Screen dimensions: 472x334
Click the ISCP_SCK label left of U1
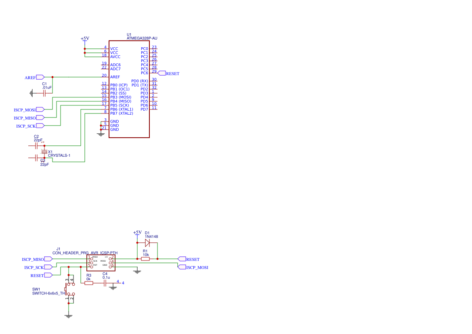(x=40, y=126)
